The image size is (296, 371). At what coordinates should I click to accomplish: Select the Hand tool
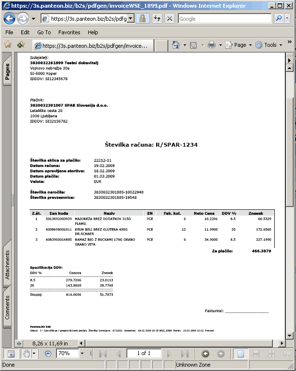tap(26, 354)
